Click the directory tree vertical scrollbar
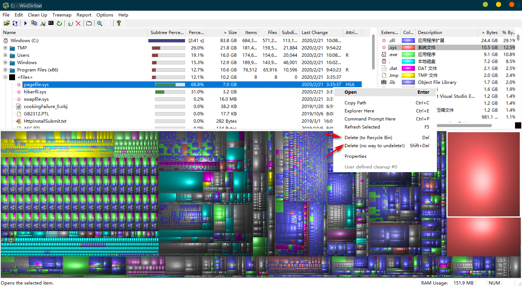This screenshot has height=286, width=522. pos(374,52)
